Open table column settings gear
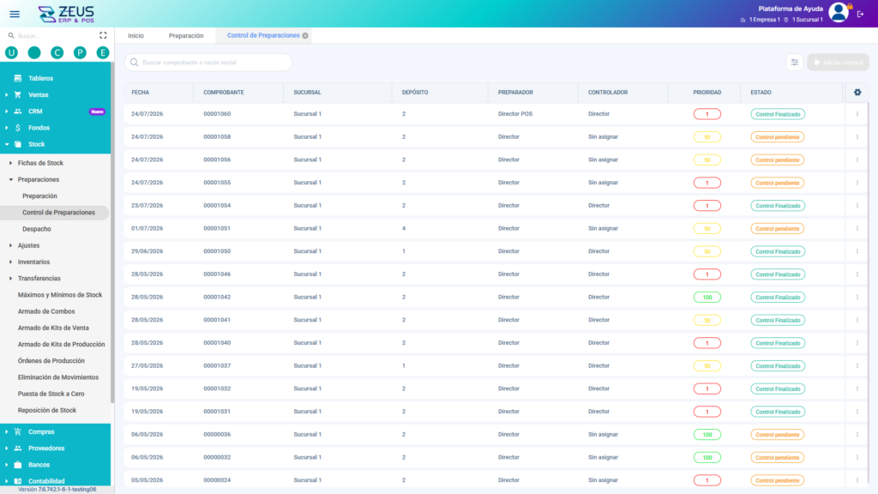 (857, 93)
